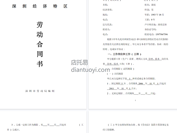Click the gender line '性别: 男'
The height and width of the screenshot is (133, 177).
point(149,10)
